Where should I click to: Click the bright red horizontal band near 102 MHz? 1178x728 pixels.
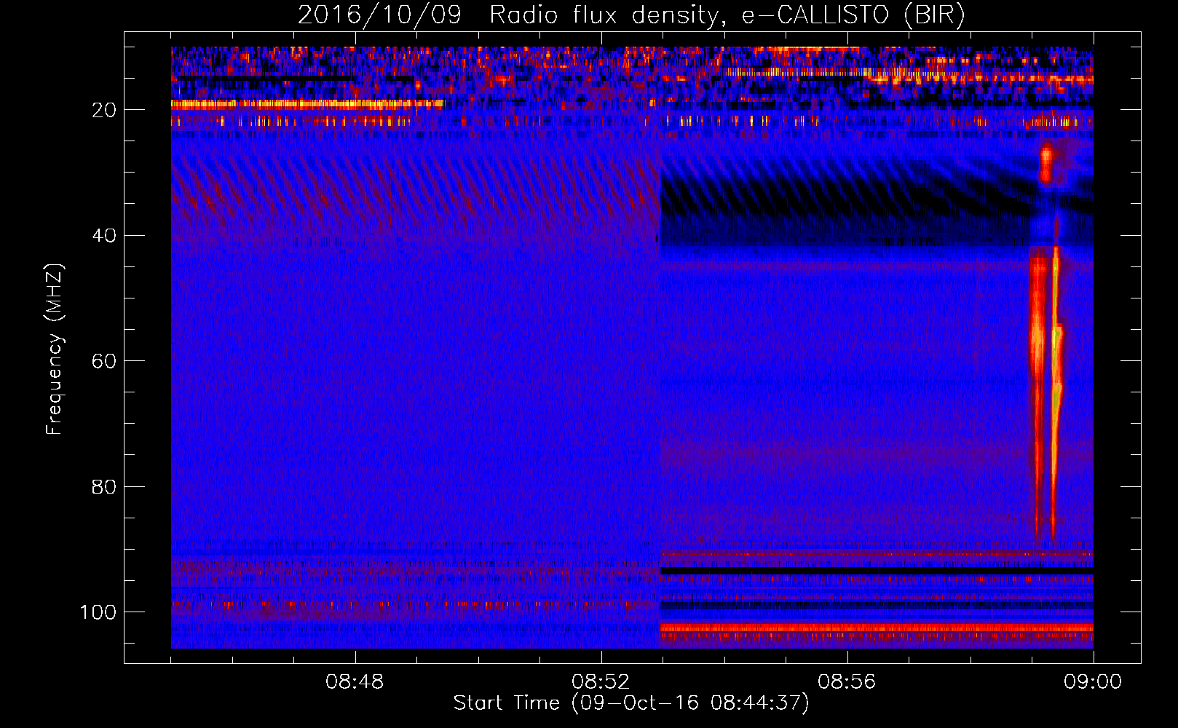tap(877, 628)
